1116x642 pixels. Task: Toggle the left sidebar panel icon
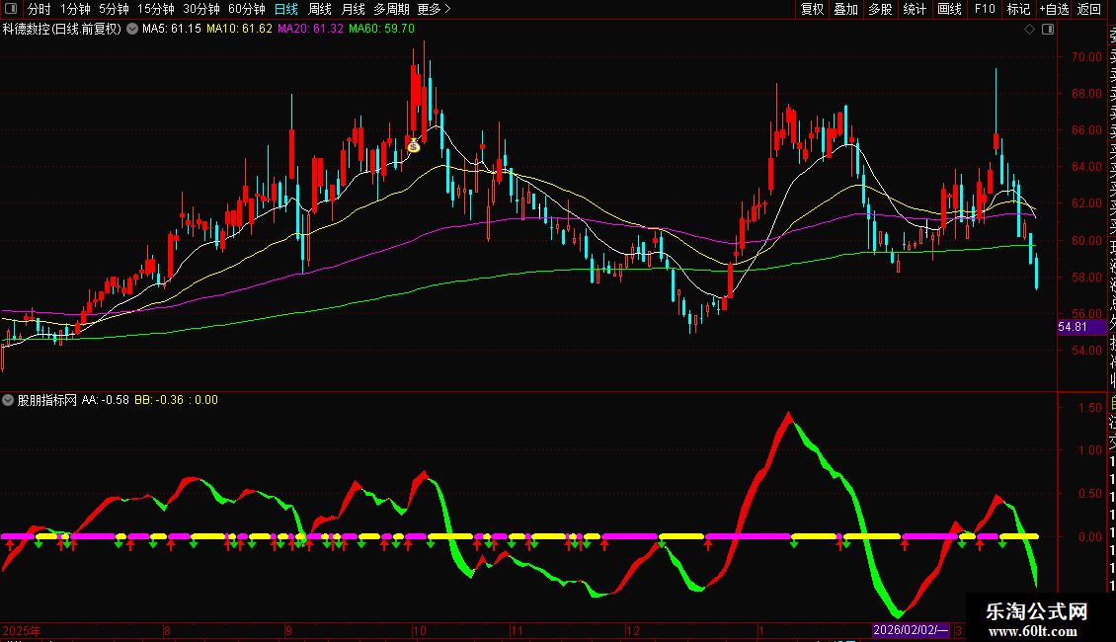click(x=11, y=9)
